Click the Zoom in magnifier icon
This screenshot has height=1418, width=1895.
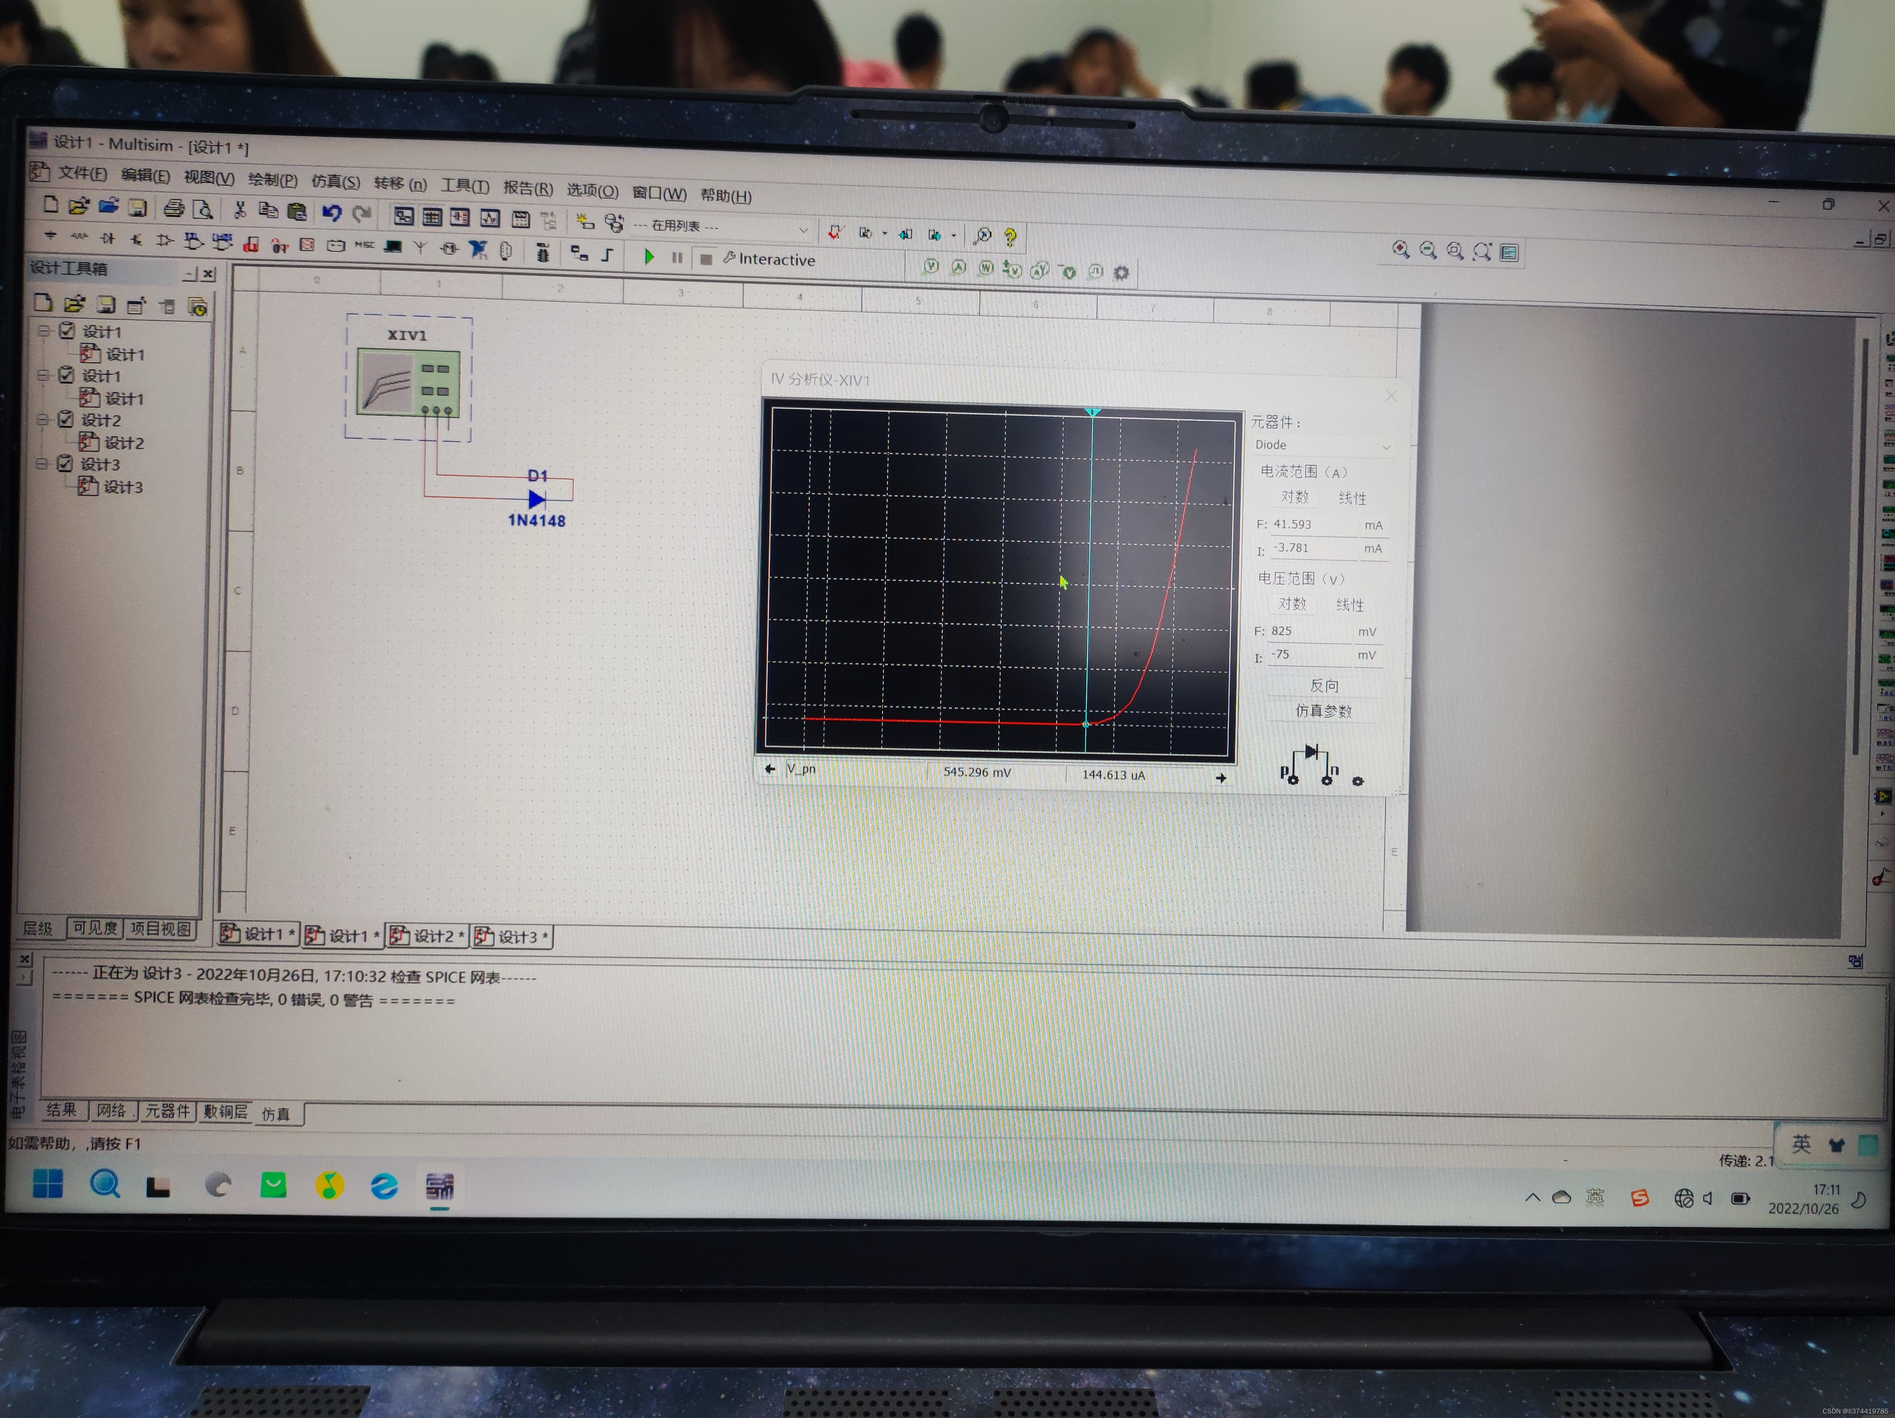pos(1401,249)
